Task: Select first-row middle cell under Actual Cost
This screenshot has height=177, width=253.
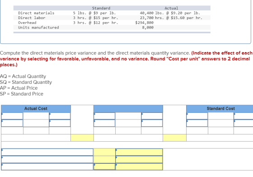Action: [x=36, y=116]
